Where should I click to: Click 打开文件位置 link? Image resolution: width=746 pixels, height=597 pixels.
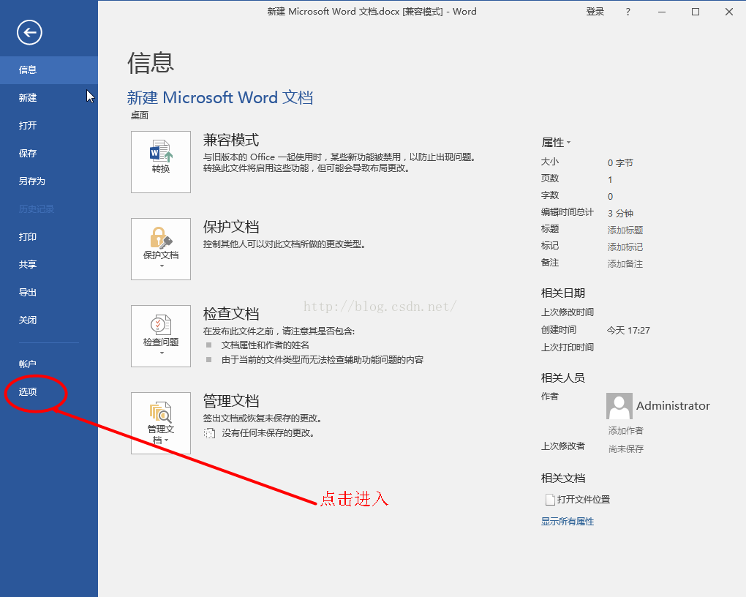(x=584, y=500)
